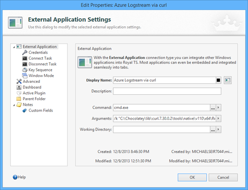Click the Dashboard icon in the tree
This screenshot has width=248, height=190.
tap(19, 87)
